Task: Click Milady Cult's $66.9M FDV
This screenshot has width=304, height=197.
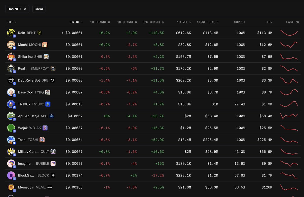Action: coord(266,152)
